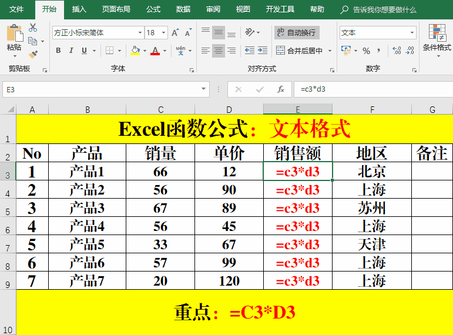Select column C header
This screenshot has width=453, height=335.
tap(160, 109)
